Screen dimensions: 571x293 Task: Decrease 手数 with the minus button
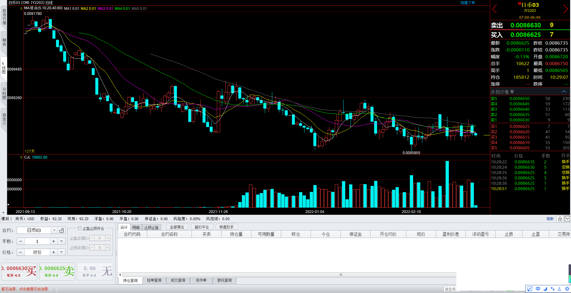click(21, 241)
